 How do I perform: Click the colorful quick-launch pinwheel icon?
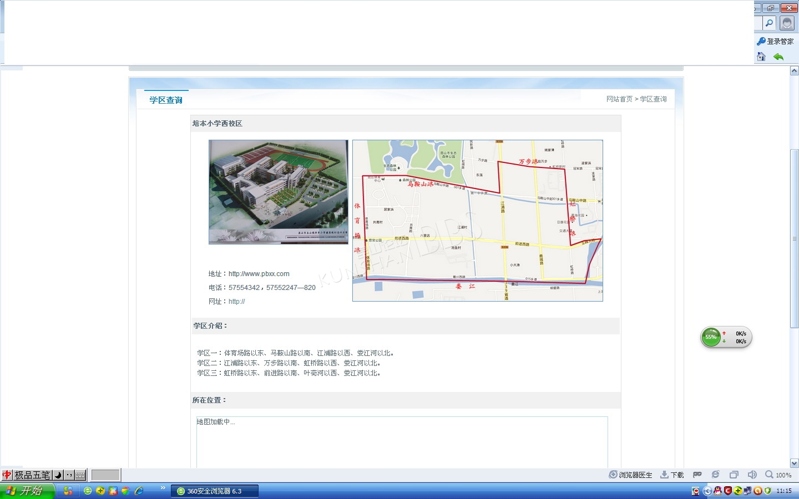68,491
